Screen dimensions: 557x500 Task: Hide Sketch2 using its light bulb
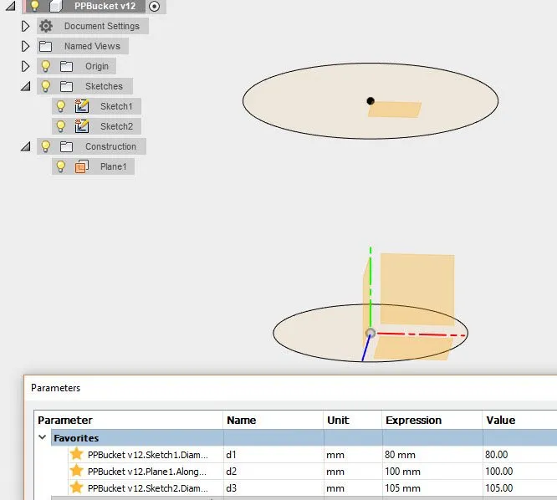pos(61,126)
